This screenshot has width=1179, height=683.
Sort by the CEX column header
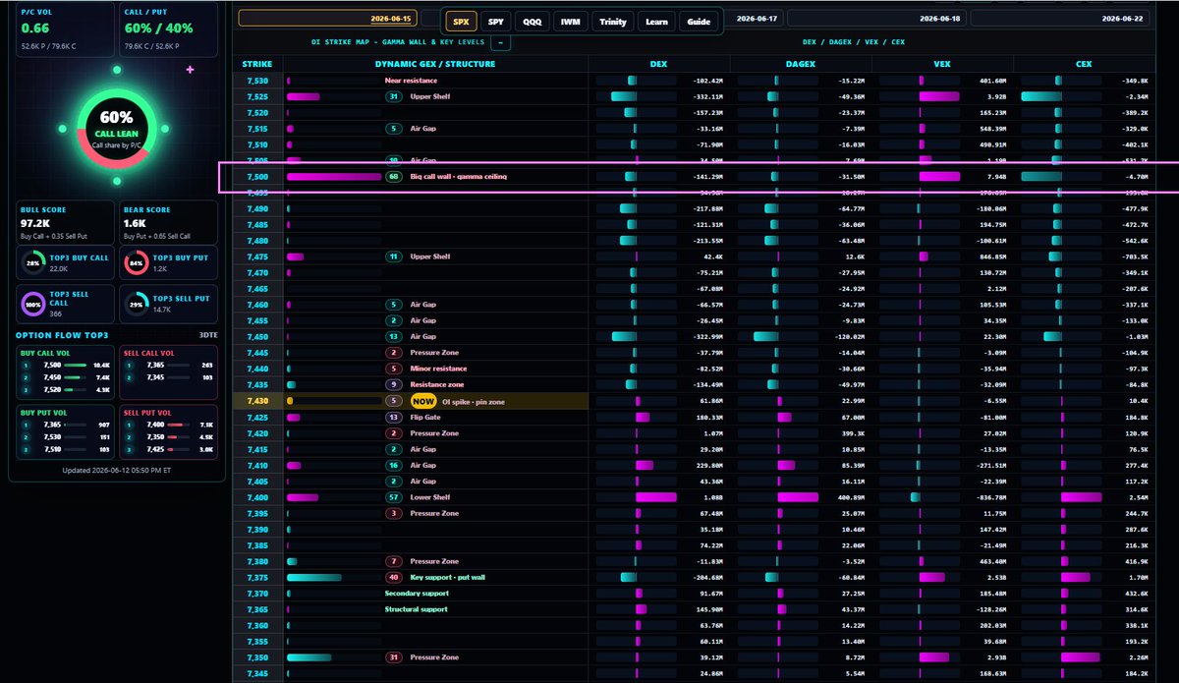coord(1084,64)
